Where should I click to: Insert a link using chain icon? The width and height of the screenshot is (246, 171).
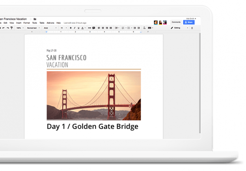click(89, 28)
